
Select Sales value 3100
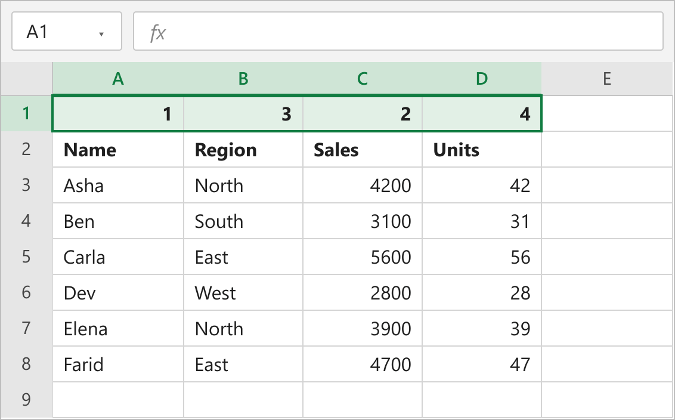363,221
